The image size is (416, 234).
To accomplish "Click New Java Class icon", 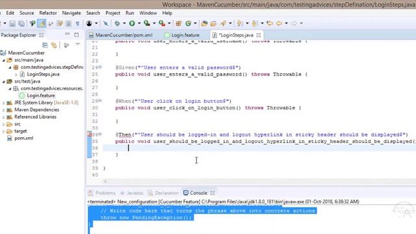I will tap(188, 23).
